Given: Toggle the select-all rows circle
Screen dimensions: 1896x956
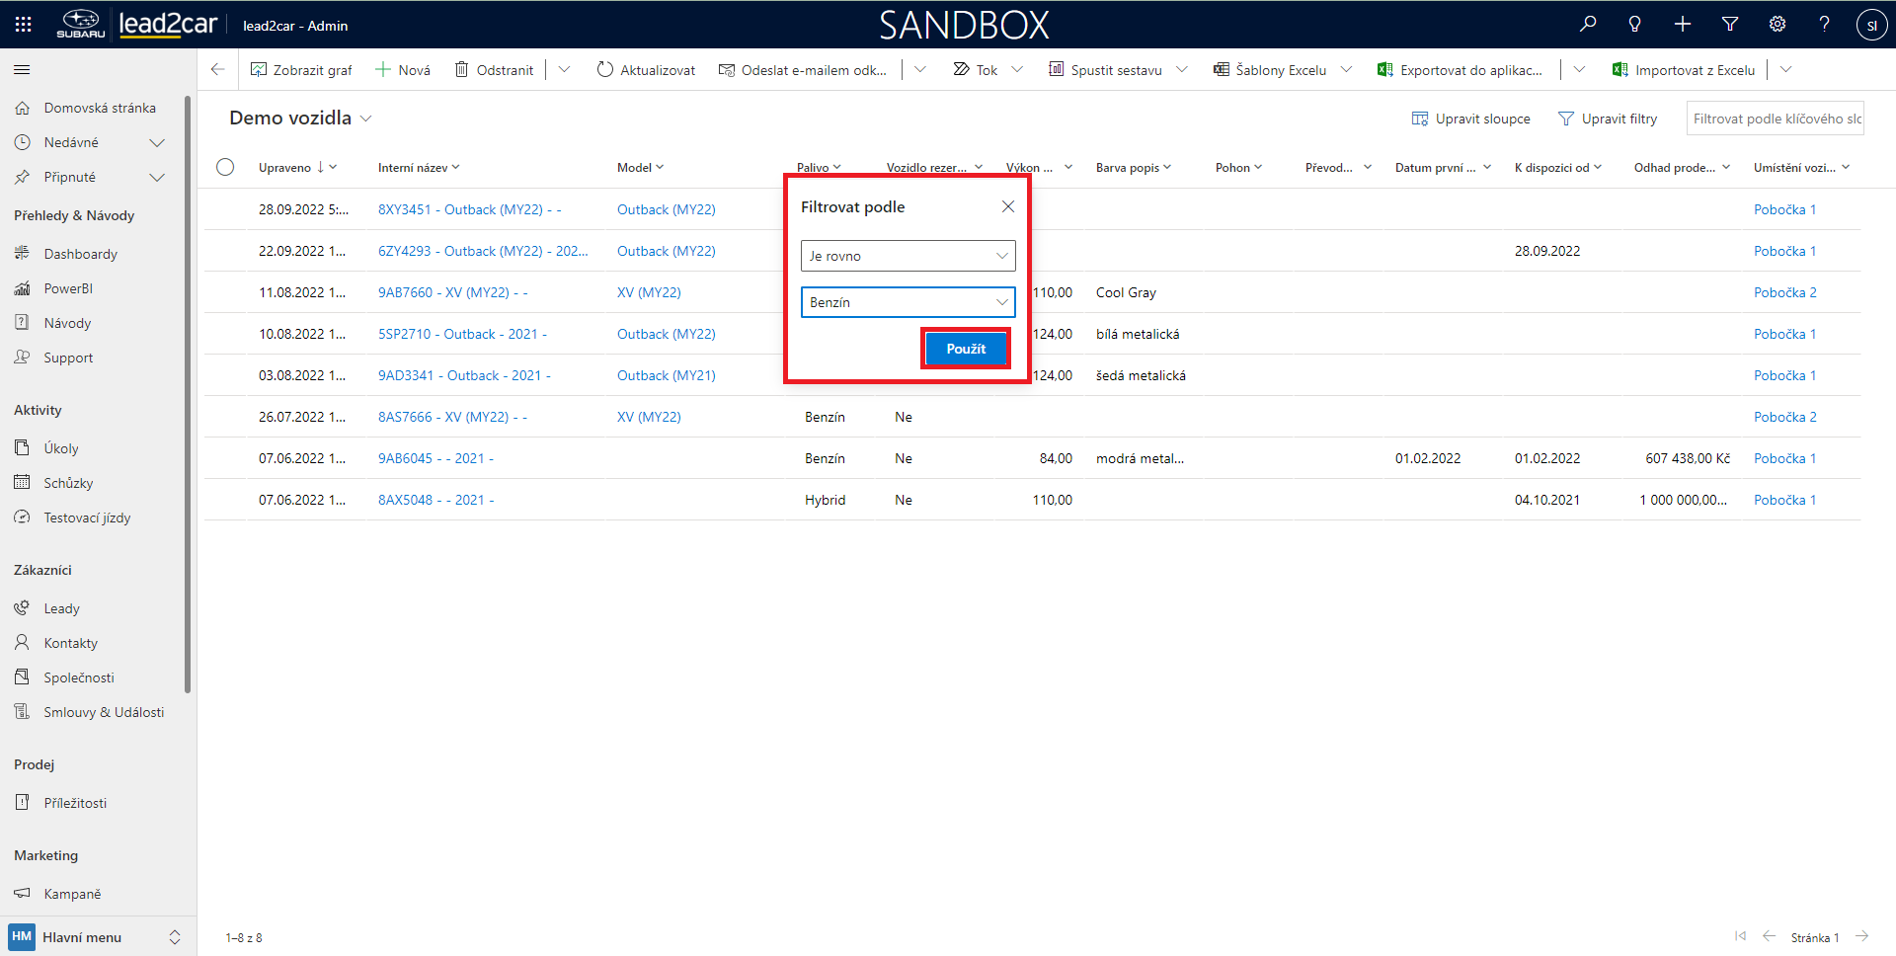Looking at the screenshot, I should (225, 167).
